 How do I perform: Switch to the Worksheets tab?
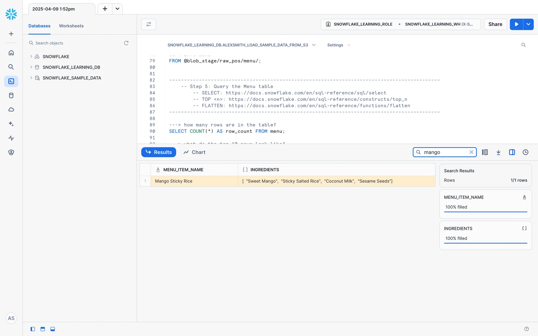click(71, 26)
